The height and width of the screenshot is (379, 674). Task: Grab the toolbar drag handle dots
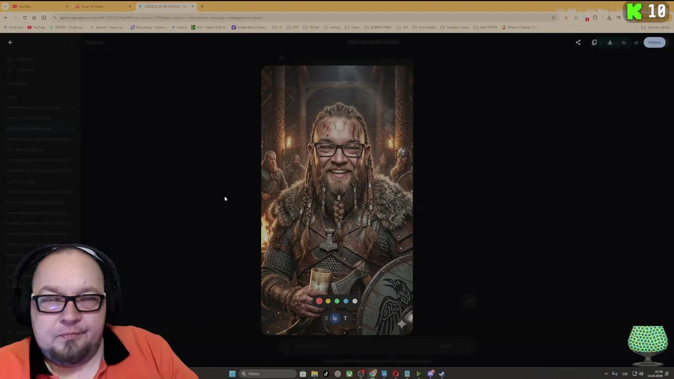326,318
